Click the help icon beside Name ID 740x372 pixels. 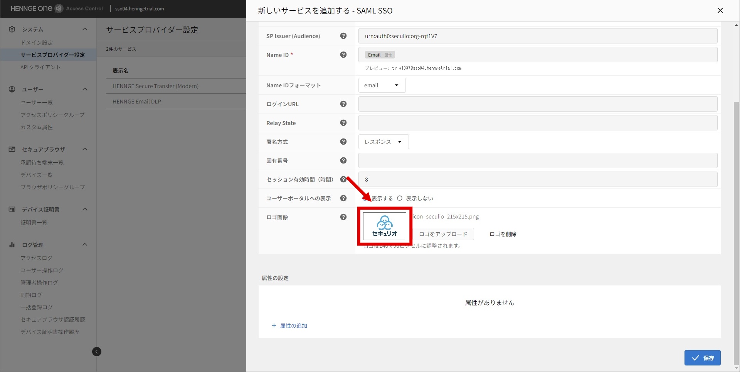(343, 55)
